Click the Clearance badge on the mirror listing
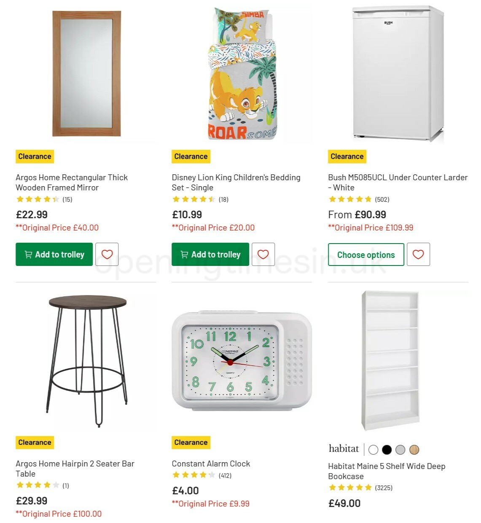Screen dimensions: 481x523 (x=34, y=156)
